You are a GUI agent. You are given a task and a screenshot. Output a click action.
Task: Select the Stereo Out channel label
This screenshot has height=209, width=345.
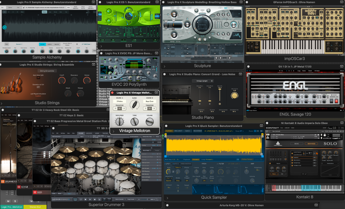point(35,207)
